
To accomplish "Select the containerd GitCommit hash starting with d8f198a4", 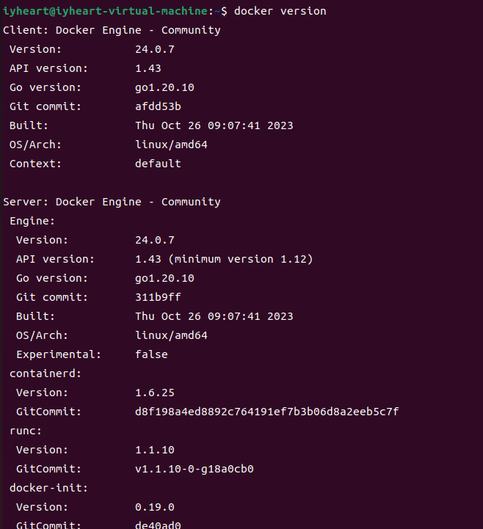I will point(267,412).
